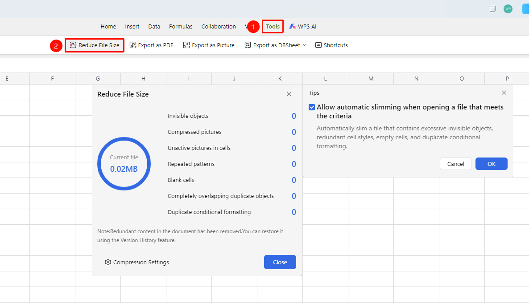Viewport: 529px width, 303px height.
Task: Click the Repeated patterns label
Action: click(x=191, y=164)
